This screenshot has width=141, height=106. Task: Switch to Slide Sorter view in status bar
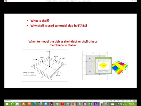[x=127, y=101]
